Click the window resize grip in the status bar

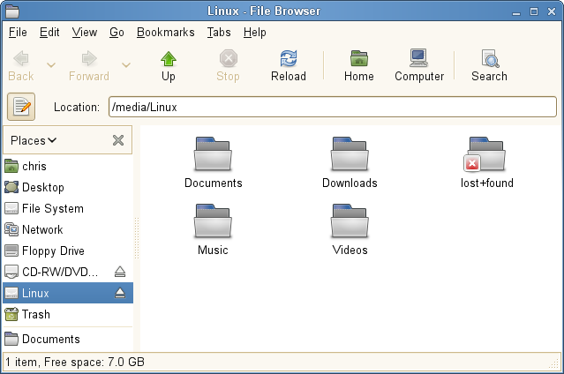(x=554, y=364)
